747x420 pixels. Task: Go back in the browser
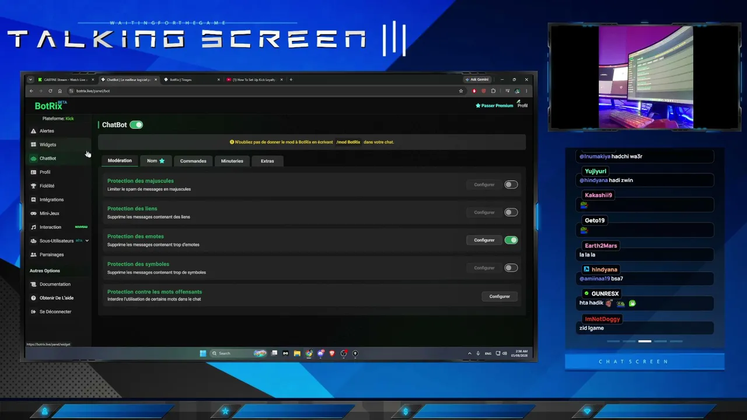tap(32, 91)
